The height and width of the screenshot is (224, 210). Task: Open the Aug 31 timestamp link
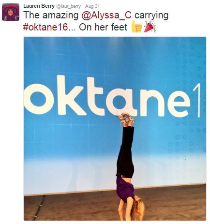92,6
